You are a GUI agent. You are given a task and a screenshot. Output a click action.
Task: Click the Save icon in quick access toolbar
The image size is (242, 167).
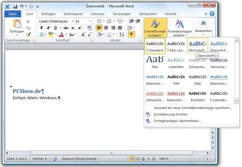point(15,6)
